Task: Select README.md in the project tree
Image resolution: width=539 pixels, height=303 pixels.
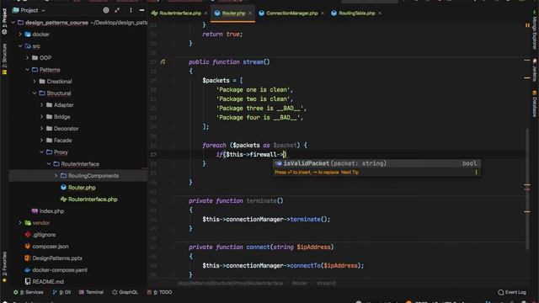Action: coord(45,282)
